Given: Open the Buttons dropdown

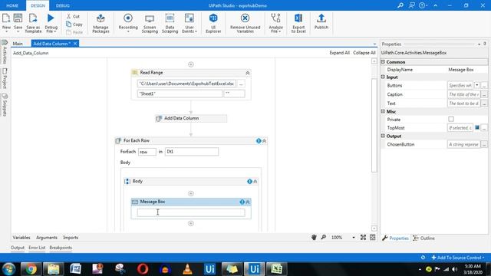Looking at the screenshot, I should [476, 85].
